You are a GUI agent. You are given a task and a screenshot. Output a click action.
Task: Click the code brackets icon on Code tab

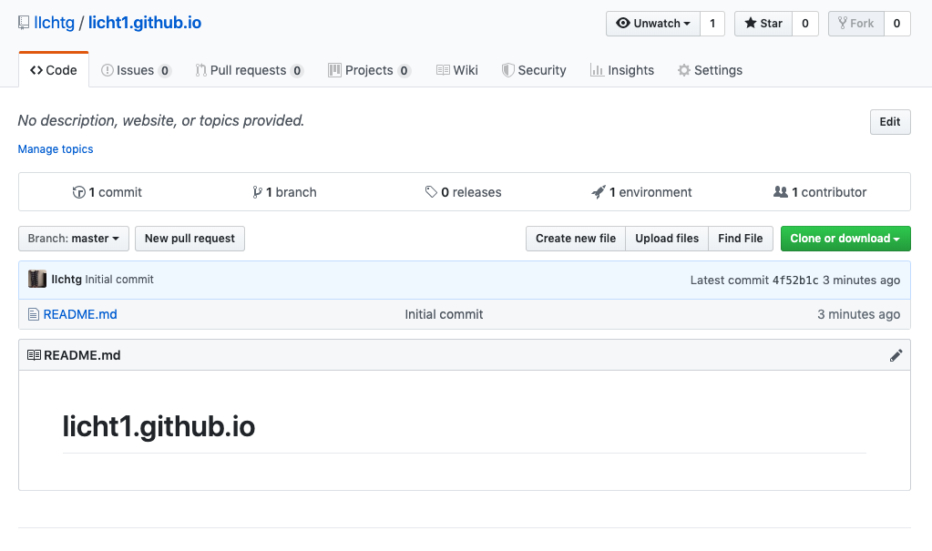click(36, 70)
